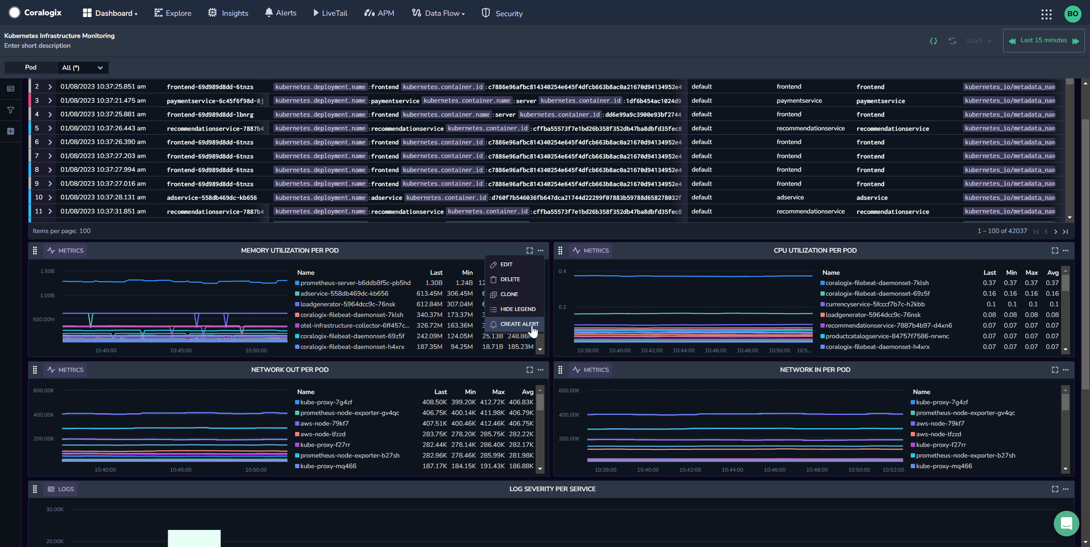This screenshot has width=1090, height=547.
Task: Open Last 15 minutes time picker
Action: (1044, 40)
